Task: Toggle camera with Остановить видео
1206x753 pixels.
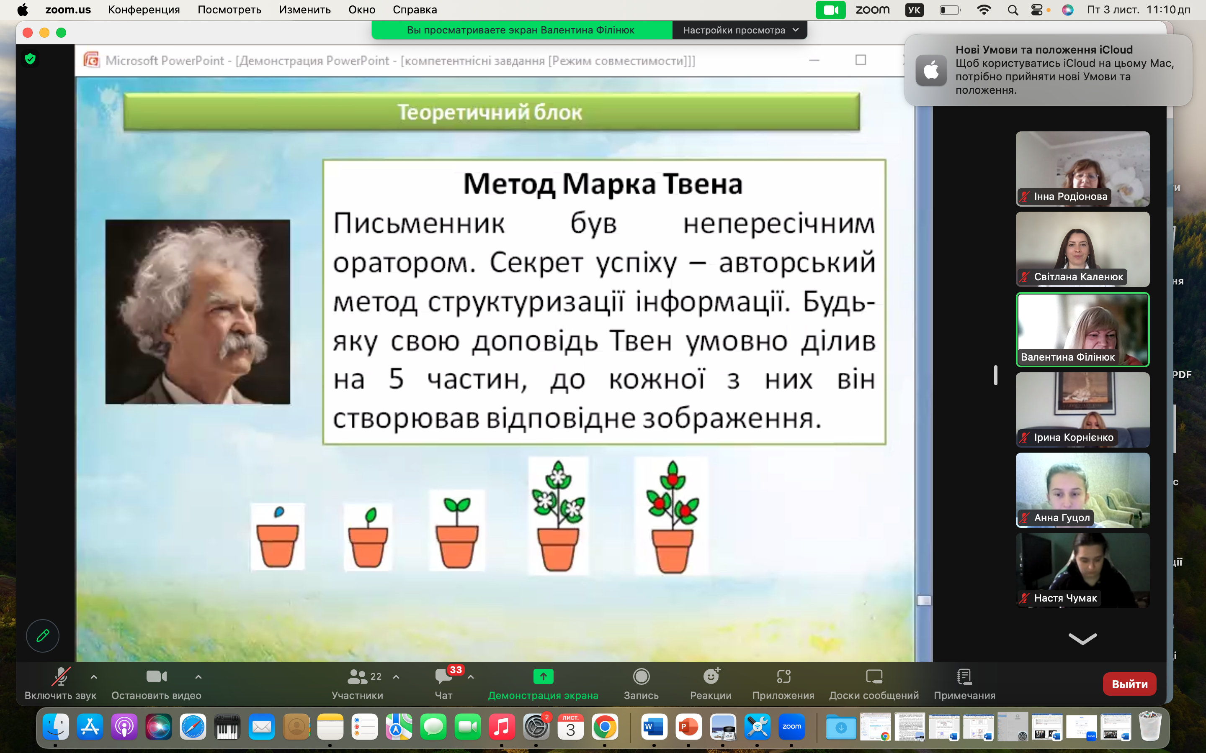Action: coord(156,676)
